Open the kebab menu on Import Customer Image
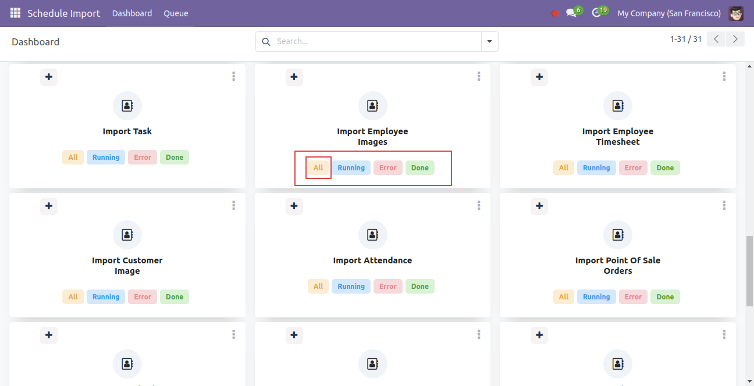754x386 pixels. point(233,205)
